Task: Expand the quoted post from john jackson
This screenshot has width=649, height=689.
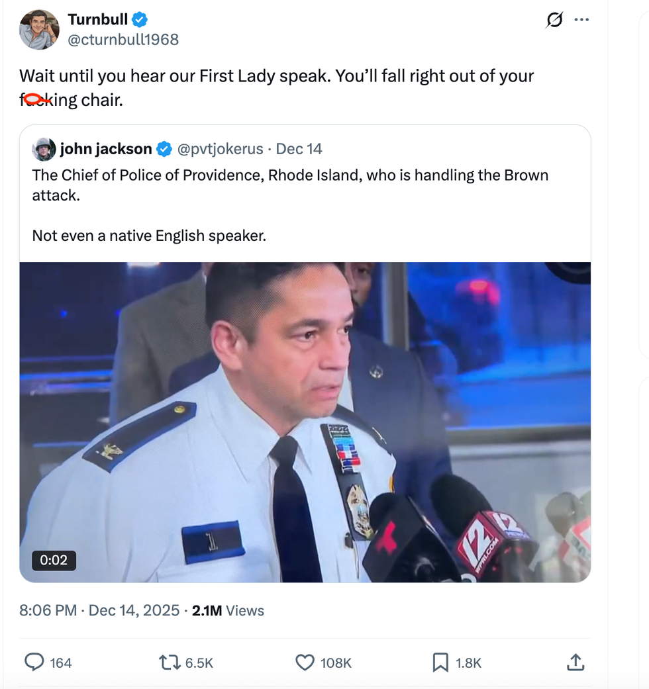Action: [305, 205]
